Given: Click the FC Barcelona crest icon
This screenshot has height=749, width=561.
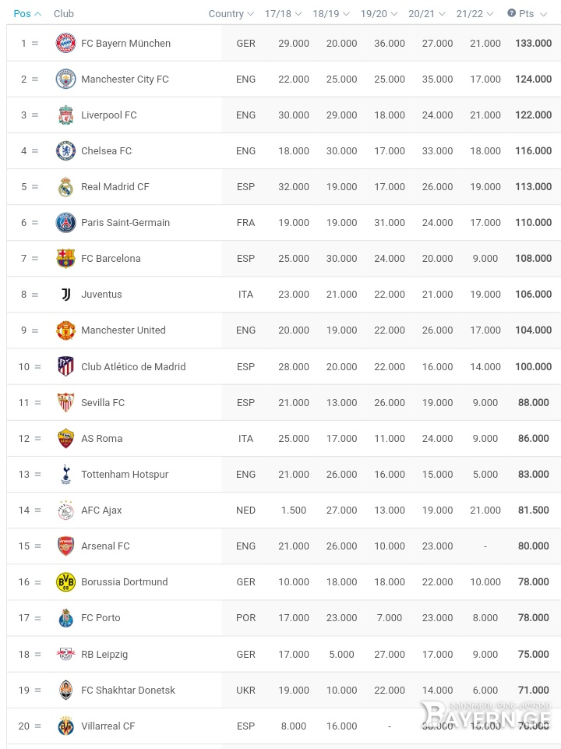Looking at the screenshot, I should [66, 259].
